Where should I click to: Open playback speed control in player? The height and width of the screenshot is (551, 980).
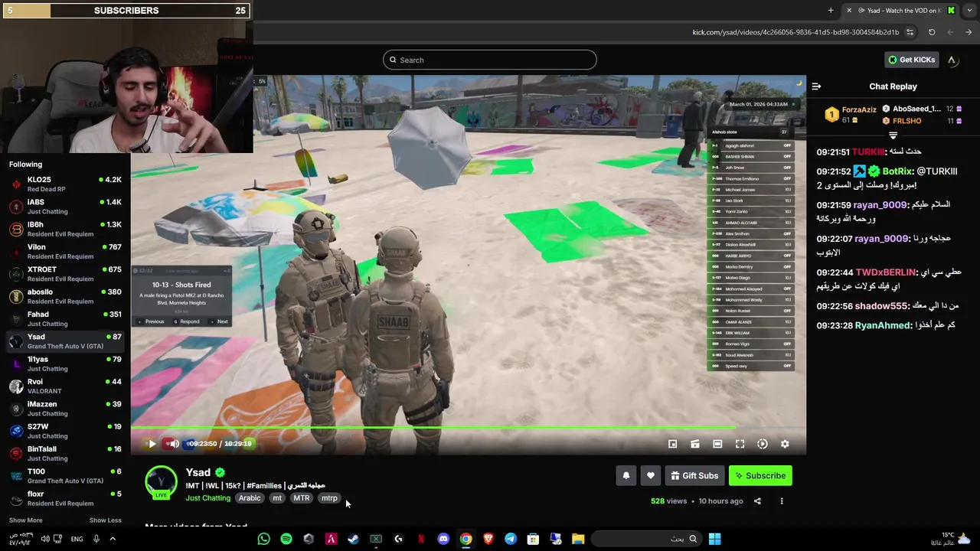click(x=763, y=444)
